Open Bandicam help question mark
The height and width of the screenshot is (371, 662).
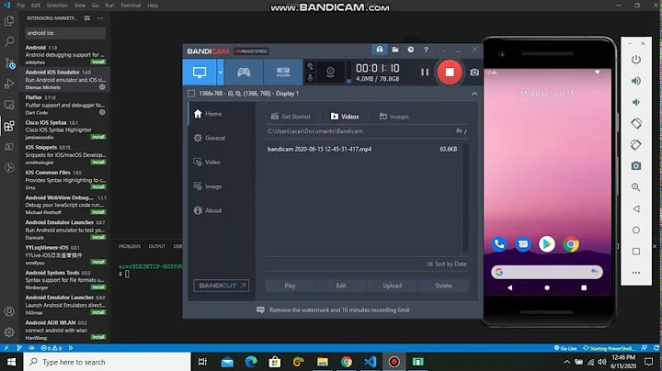coord(426,50)
